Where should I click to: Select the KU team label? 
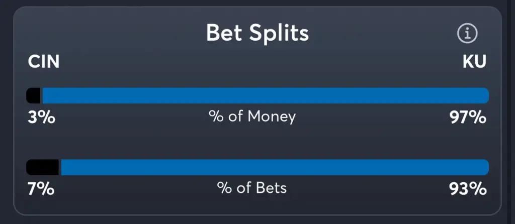coord(474,62)
